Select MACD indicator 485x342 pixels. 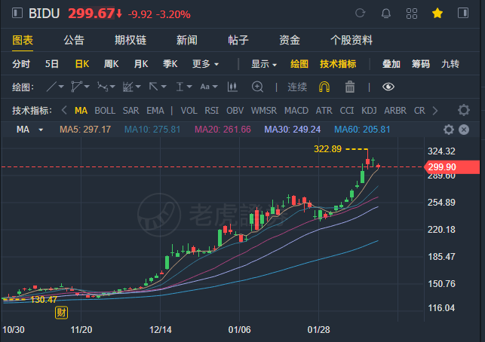point(296,110)
